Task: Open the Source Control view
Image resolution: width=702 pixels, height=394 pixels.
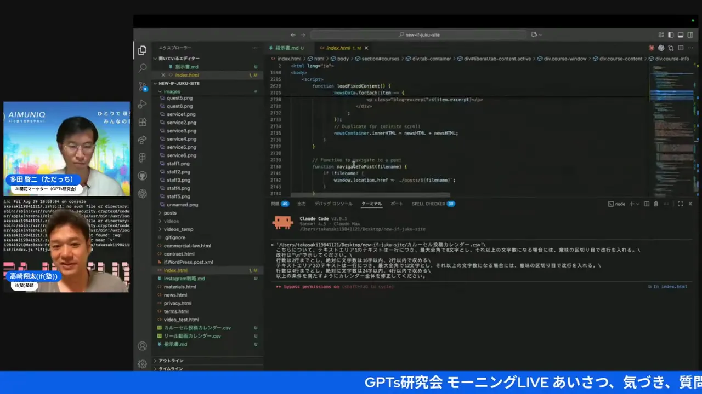Action: click(x=143, y=86)
